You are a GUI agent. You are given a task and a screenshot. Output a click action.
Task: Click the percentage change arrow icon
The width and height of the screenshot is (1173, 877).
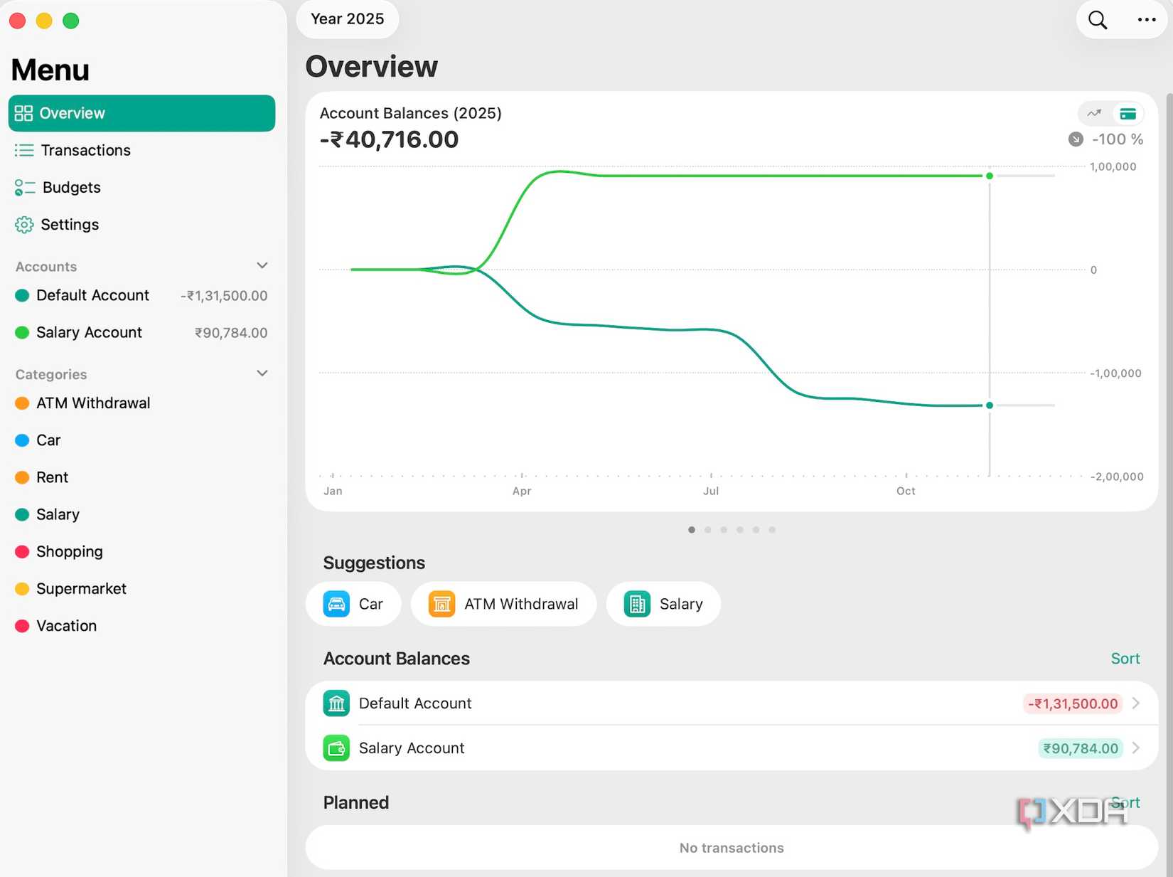pyautogui.click(x=1076, y=139)
